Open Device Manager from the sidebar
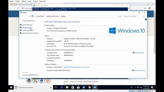This screenshot has height=92, width=164. [27, 25]
